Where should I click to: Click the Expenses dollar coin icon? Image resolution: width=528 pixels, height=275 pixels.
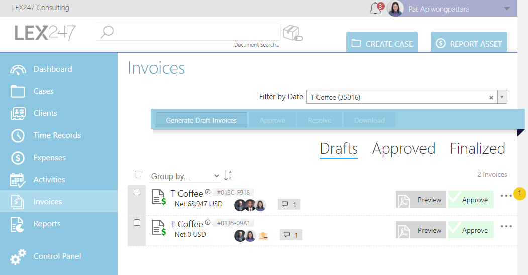coord(18,158)
